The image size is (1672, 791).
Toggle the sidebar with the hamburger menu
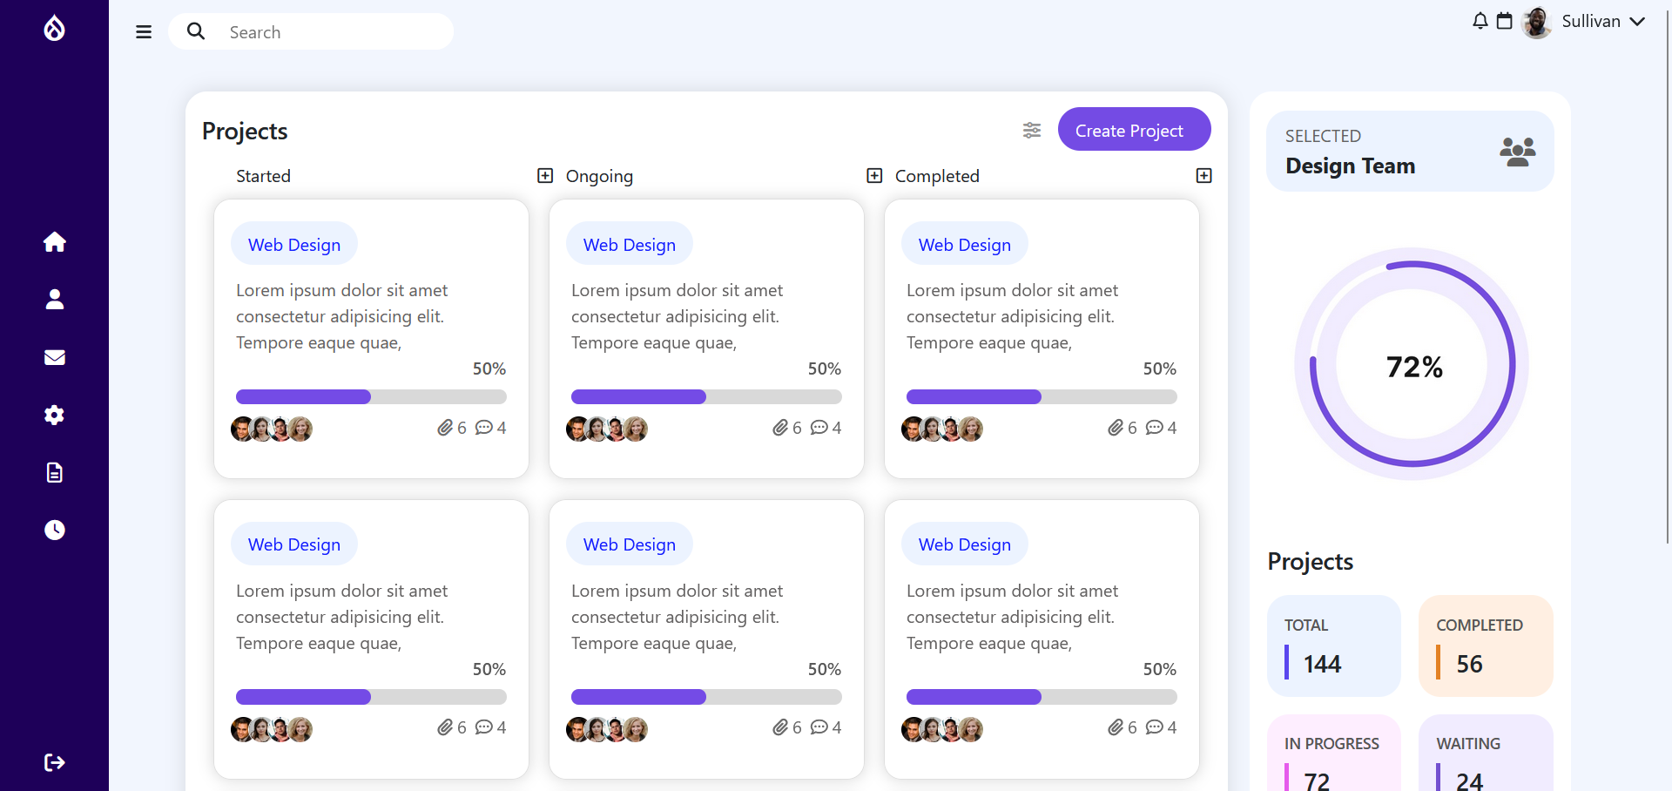[143, 31]
